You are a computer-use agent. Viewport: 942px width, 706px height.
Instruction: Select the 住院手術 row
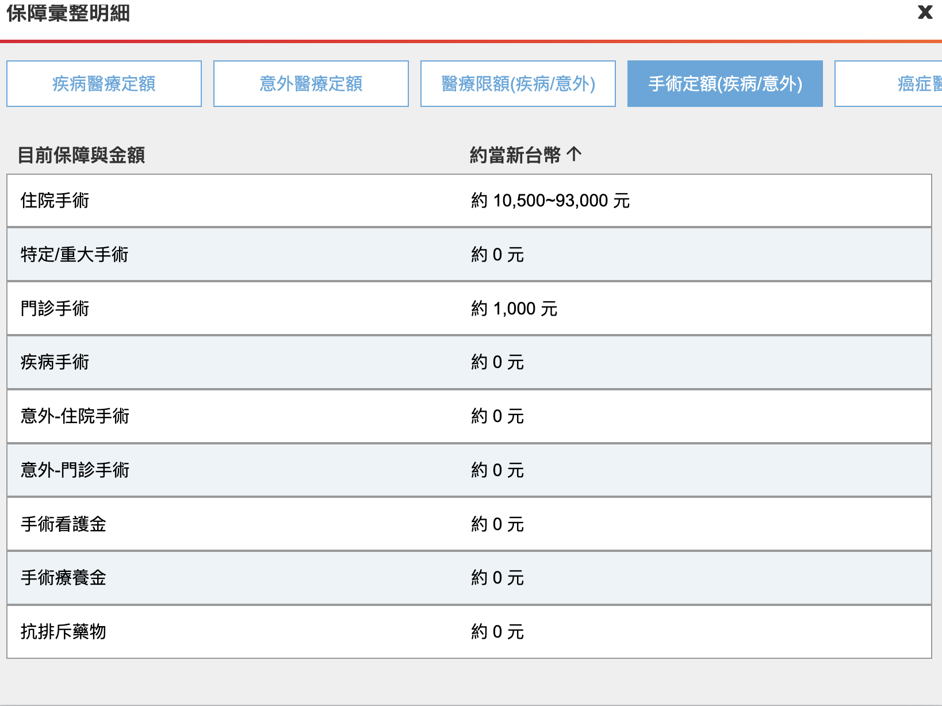pos(55,201)
